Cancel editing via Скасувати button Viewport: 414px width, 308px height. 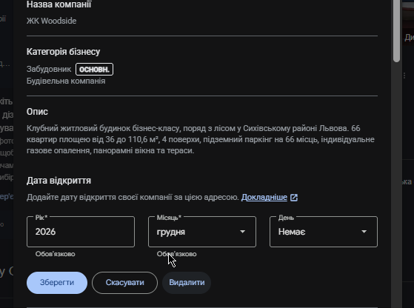[124, 283]
